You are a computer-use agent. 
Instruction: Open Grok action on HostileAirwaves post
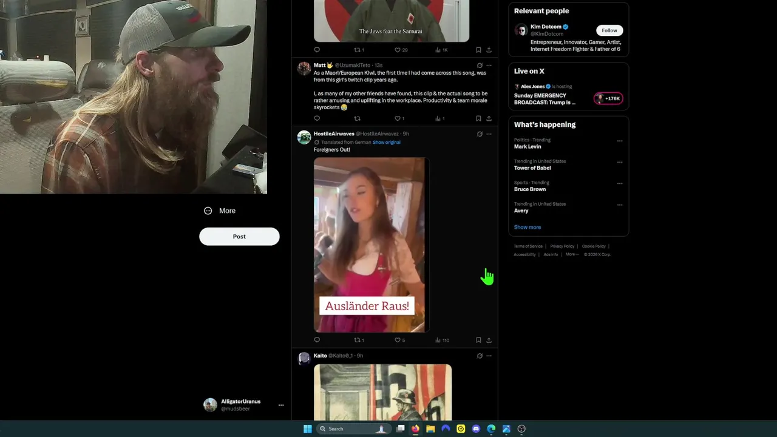click(x=480, y=134)
